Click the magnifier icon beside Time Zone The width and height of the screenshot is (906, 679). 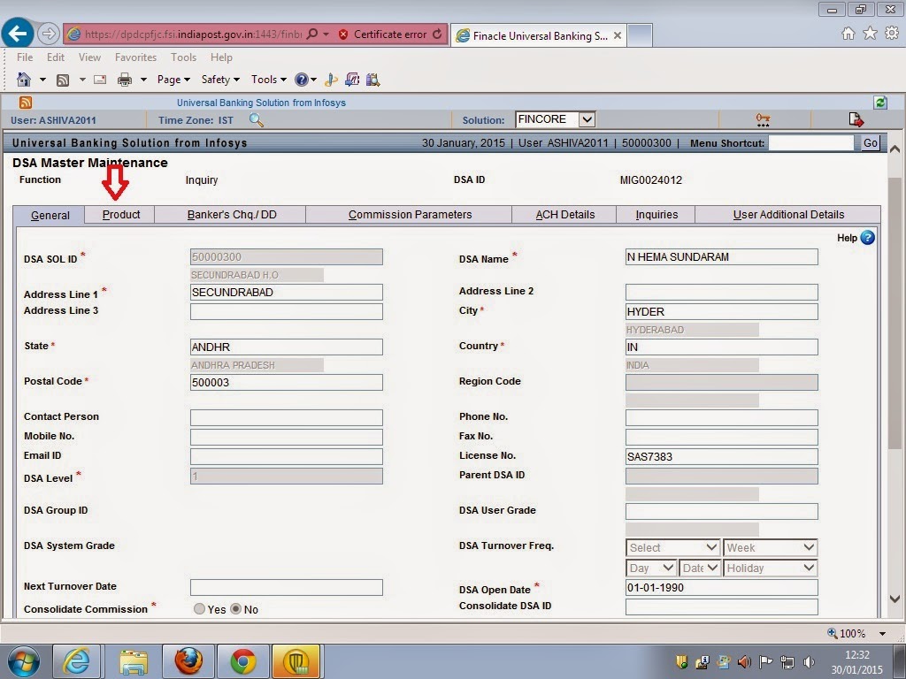point(257,119)
